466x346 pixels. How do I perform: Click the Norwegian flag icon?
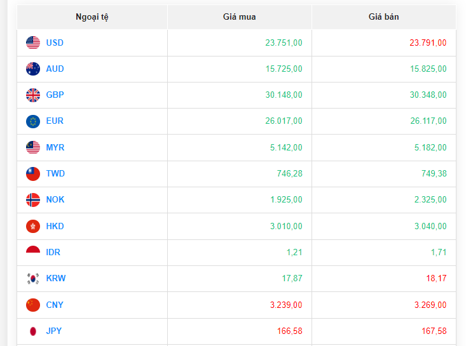coord(33,200)
